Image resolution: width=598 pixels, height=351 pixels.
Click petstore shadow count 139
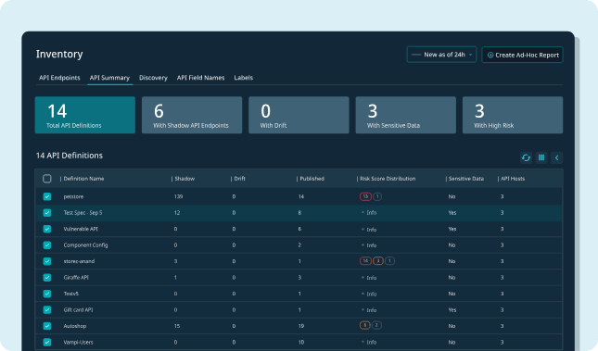(178, 196)
